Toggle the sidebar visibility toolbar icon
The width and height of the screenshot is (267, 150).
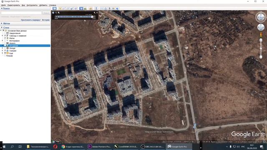point(55,8)
